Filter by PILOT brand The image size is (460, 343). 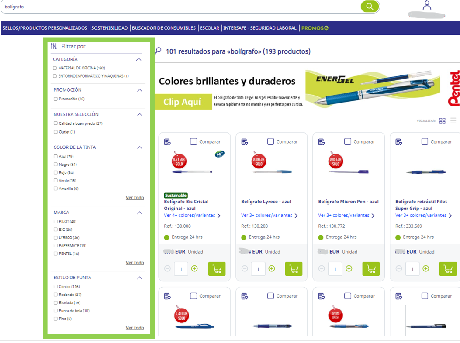pyautogui.click(x=55, y=222)
